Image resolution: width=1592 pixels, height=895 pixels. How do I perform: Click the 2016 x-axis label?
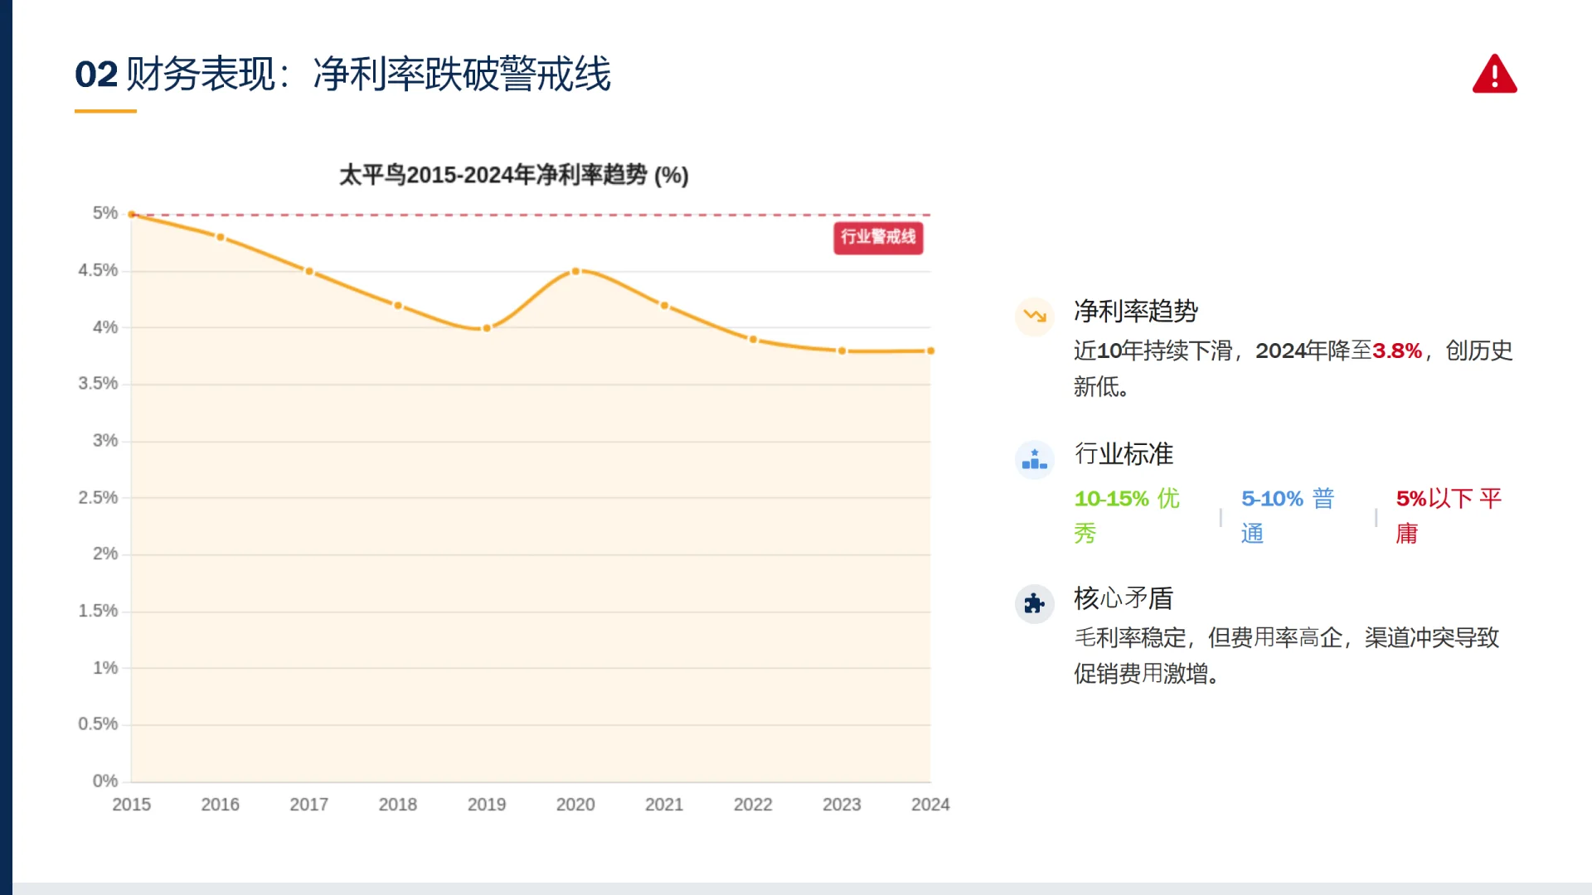point(221,805)
